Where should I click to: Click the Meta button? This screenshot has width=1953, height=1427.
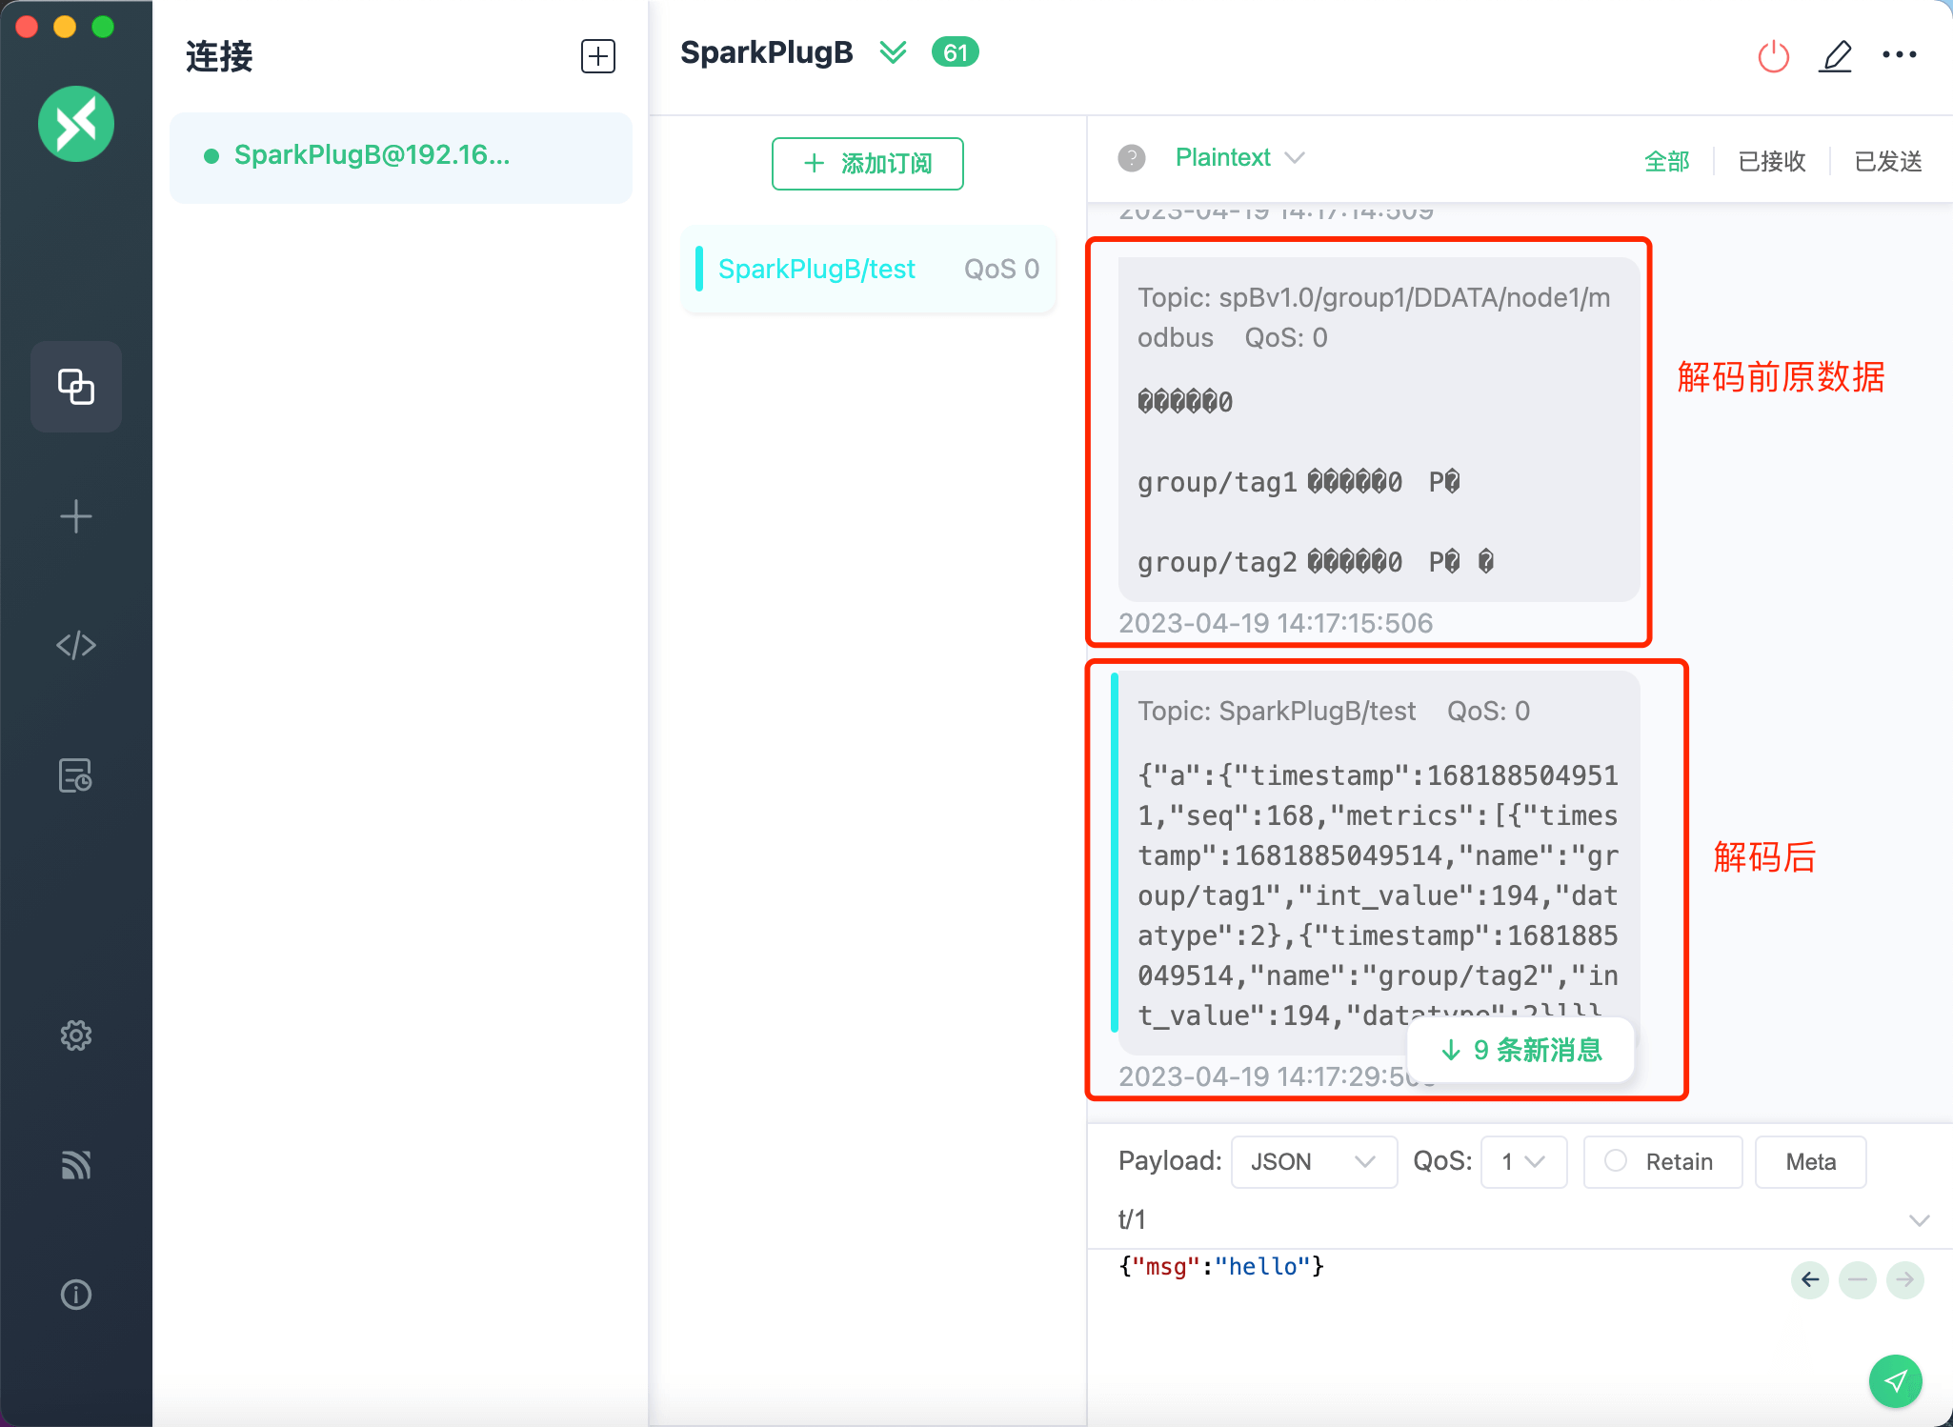[1810, 1161]
